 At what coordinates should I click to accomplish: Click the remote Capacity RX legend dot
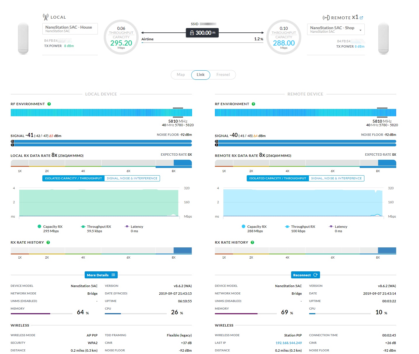(x=244, y=226)
